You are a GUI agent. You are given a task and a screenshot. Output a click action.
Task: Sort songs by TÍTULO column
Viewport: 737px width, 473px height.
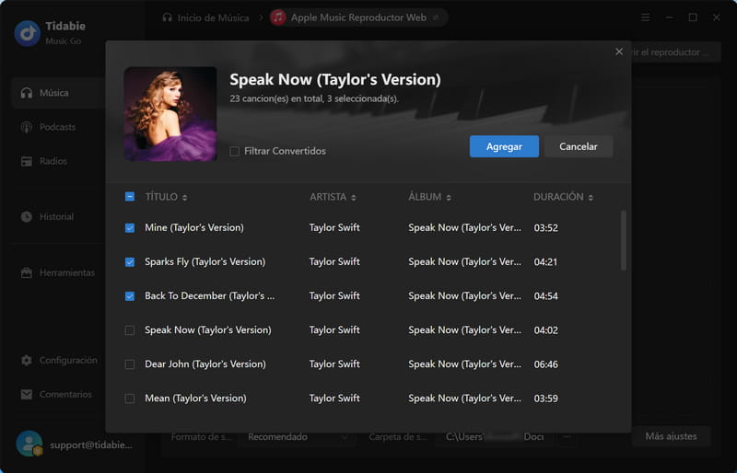pyautogui.click(x=166, y=197)
